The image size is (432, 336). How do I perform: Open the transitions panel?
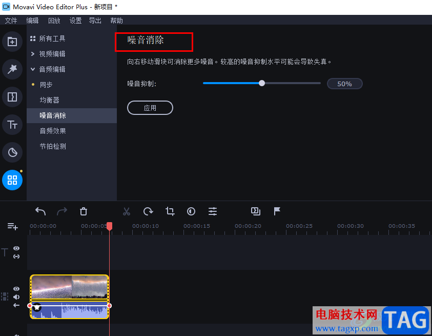pos(12,97)
